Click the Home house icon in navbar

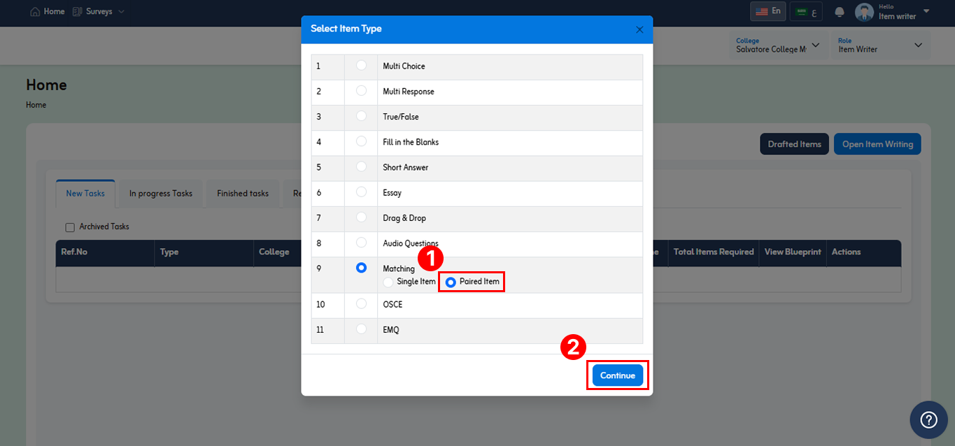click(35, 12)
